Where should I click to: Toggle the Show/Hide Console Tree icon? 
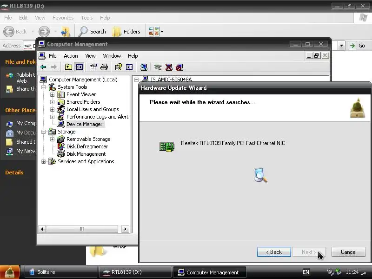79,67
